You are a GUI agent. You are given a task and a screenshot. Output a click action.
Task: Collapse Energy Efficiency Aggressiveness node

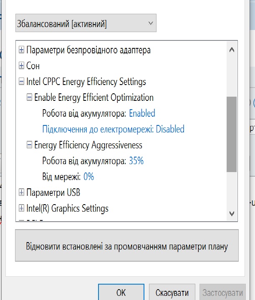click(30, 145)
